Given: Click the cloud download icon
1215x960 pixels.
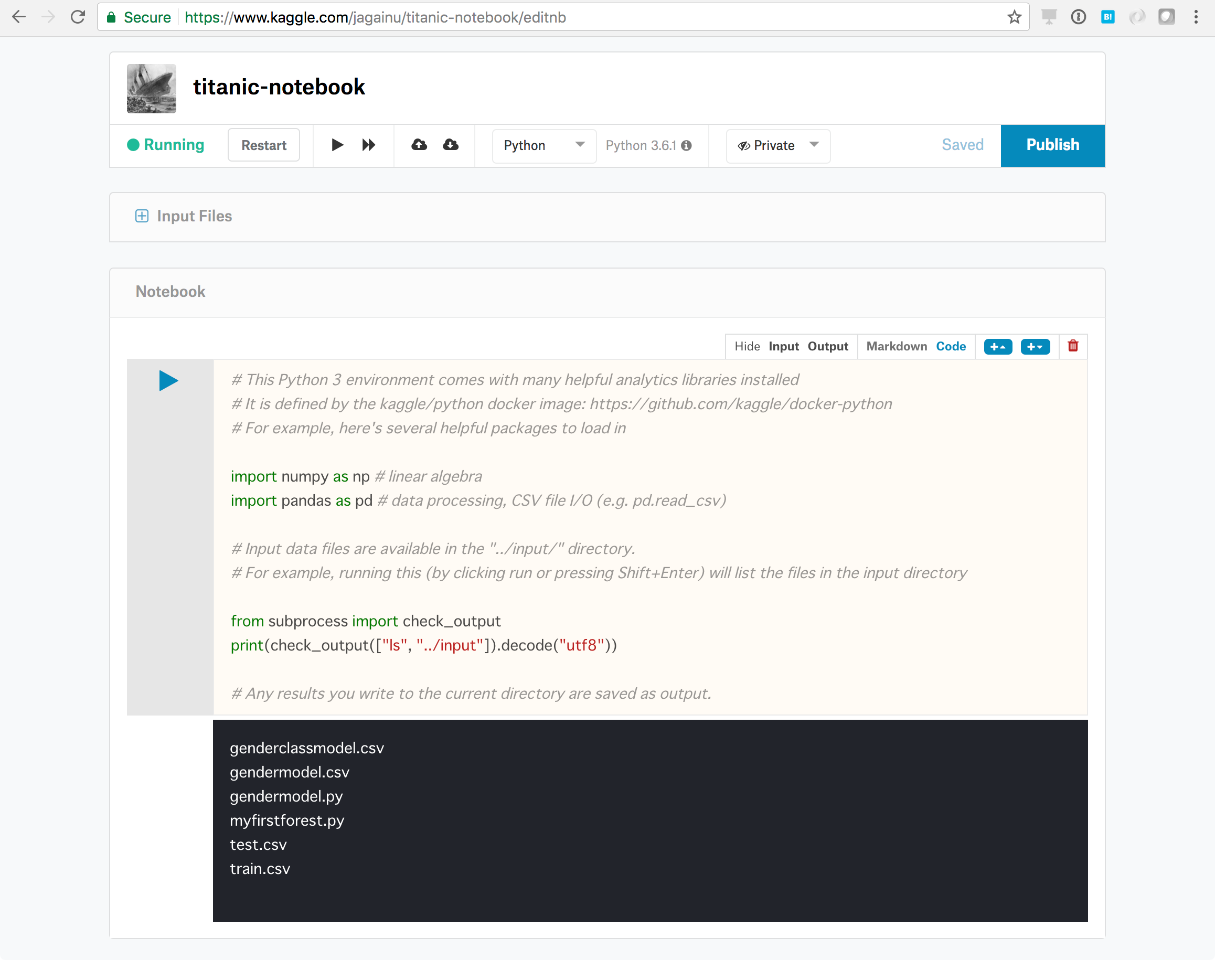Looking at the screenshot, I should tap(451, 145).
